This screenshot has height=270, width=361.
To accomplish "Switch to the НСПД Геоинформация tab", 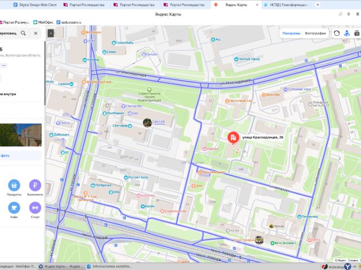I will point(286,4).
